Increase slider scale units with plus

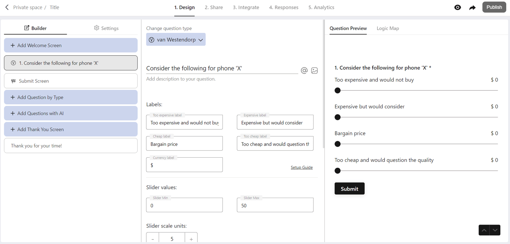tap(191, 239)
